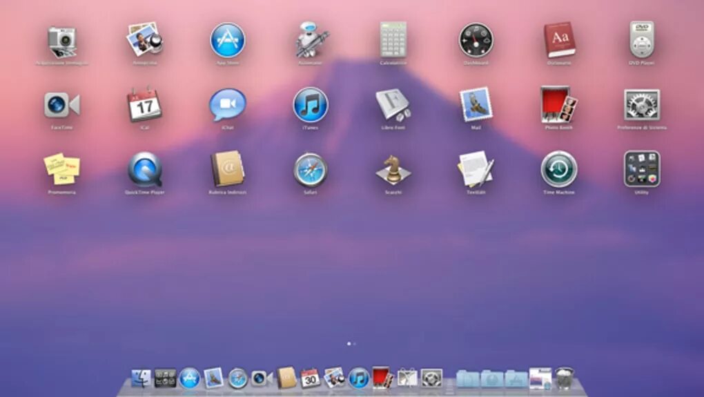Open Mission Control from the Dock

(x=165, y=378)
